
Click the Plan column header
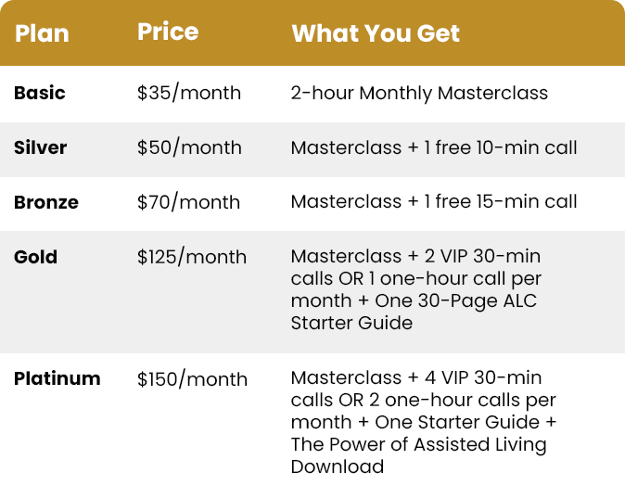click(x=42, y=33)
